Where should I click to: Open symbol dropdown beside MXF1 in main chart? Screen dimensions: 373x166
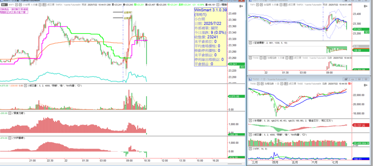[16, 5]
